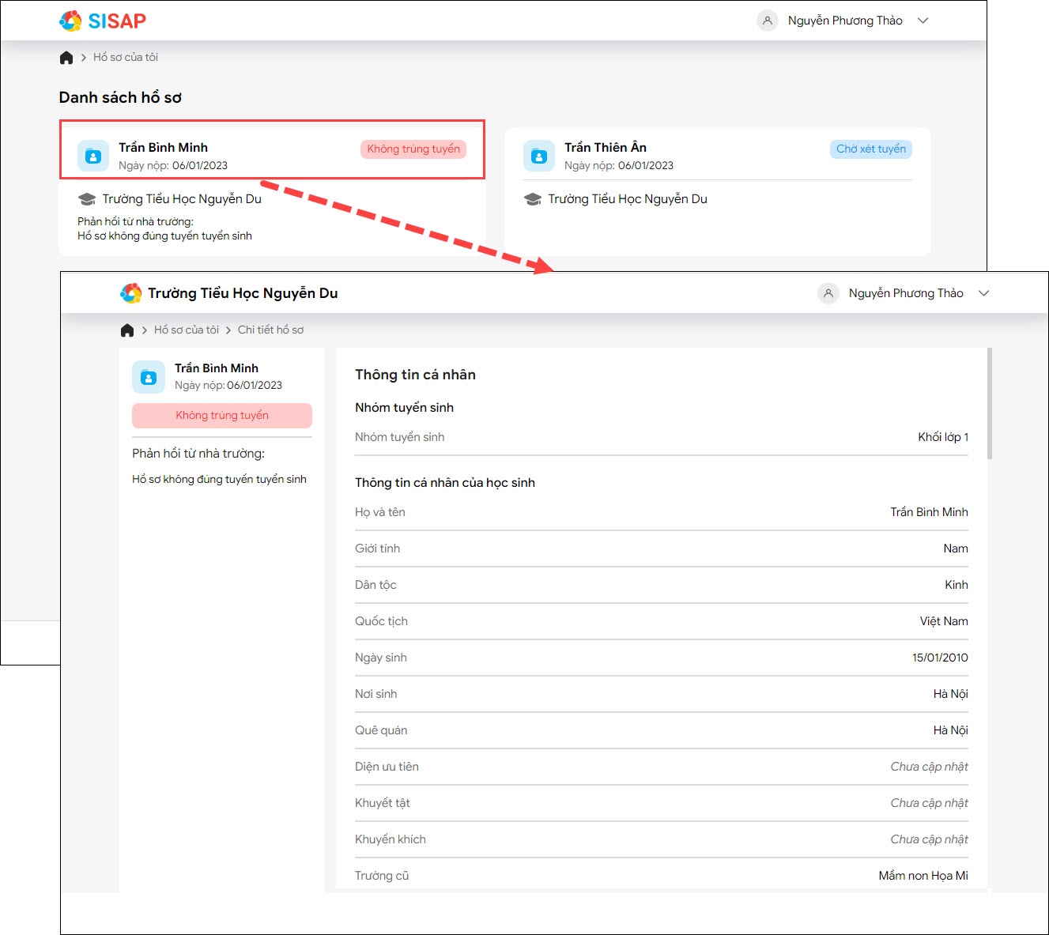1049x935 pixels.
Task: Open Trần Bình Minh profile from the list
Action: [164, 148]
